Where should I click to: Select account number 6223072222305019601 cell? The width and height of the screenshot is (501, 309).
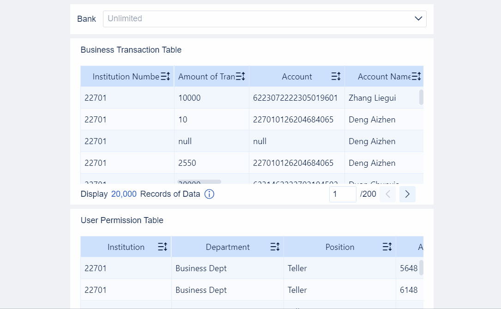click(x=296, y=98)
